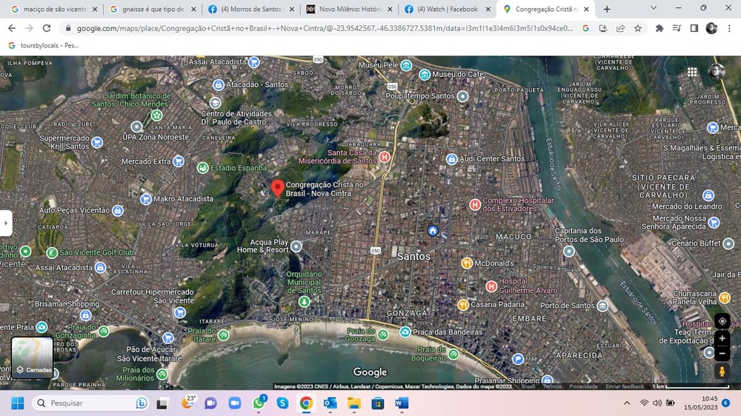Open the Chrome tab search dropdown
The height and width of the screenshot is (416, 741).
pos(654,8)
